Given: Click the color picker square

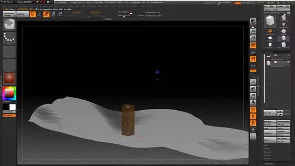Looking at the screenshot, I should pos(9,93).
